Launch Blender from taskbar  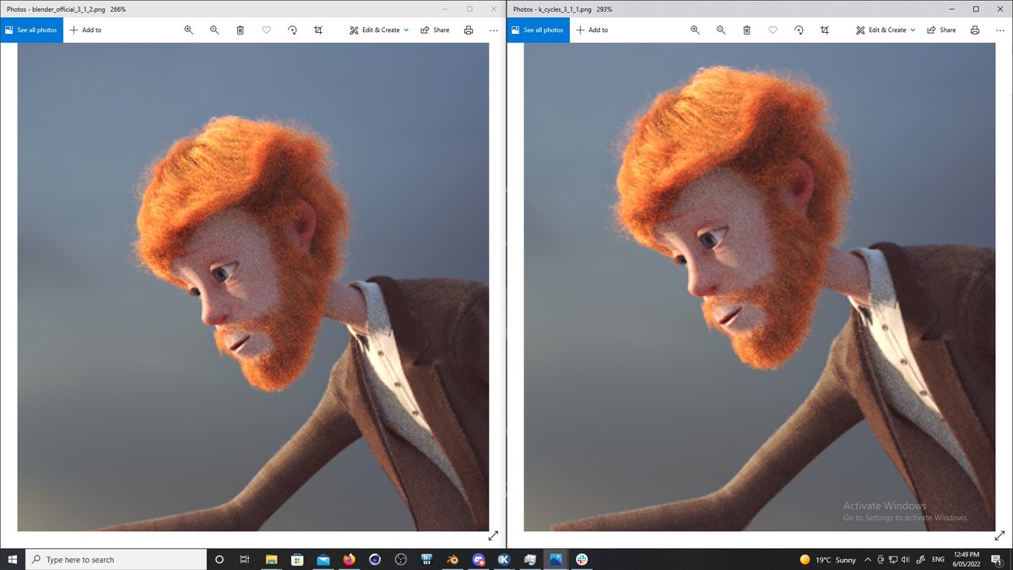pos(452,559)
